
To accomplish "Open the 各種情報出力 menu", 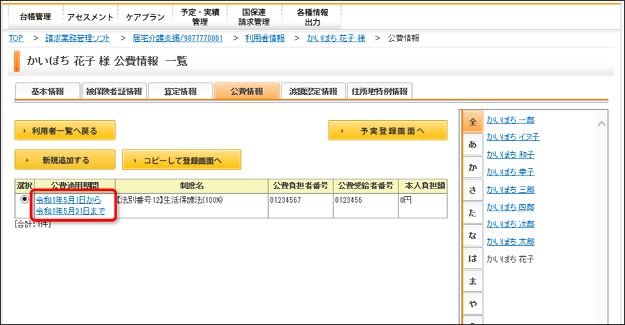I will [312, 17].
